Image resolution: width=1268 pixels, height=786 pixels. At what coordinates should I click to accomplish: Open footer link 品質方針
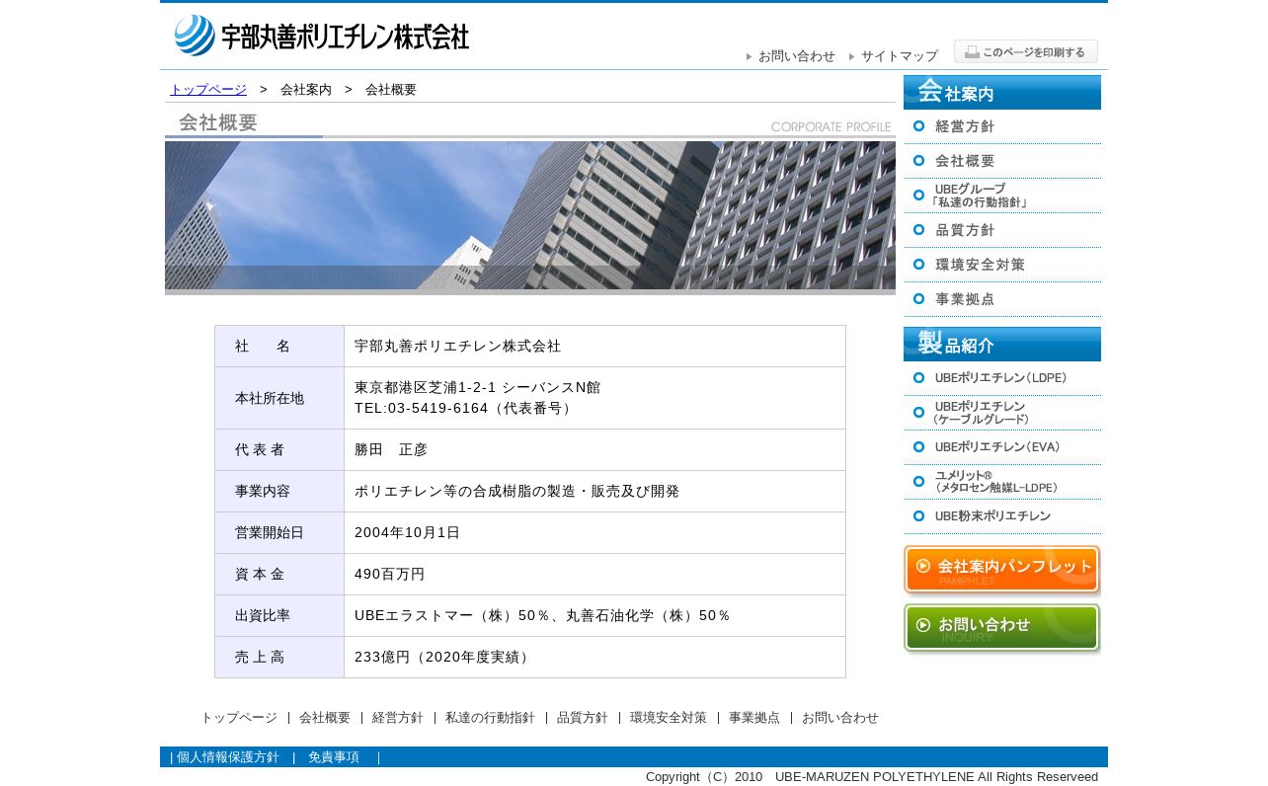(583, 718)
